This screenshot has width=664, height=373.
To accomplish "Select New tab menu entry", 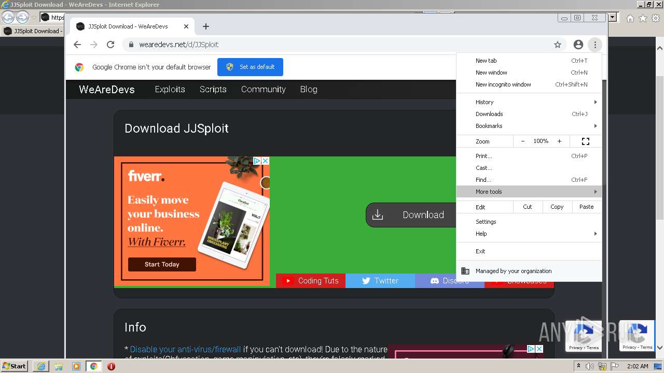I will 529,61.
